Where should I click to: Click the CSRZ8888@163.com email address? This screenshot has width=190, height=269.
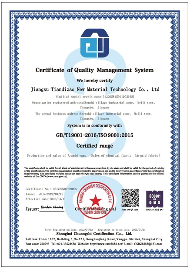tap(148, 244)
